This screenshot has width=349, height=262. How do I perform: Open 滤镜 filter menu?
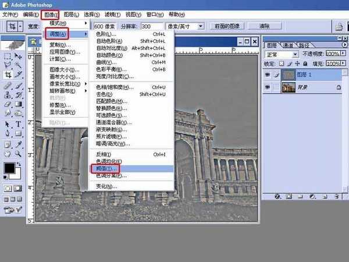point(112,15)
